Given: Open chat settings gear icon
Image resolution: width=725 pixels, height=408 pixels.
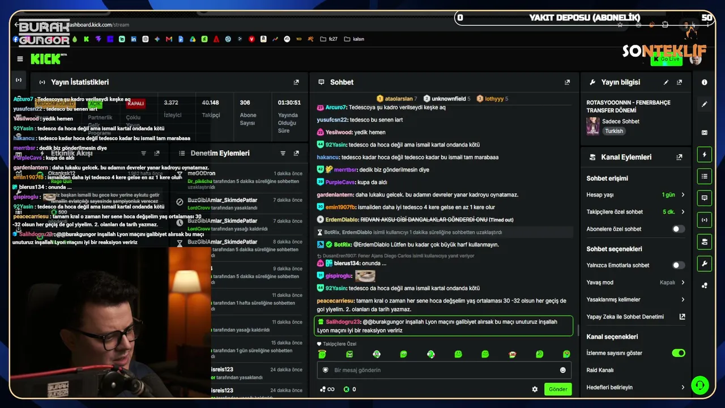Looking at the screenshot, I should coord(535,389).
